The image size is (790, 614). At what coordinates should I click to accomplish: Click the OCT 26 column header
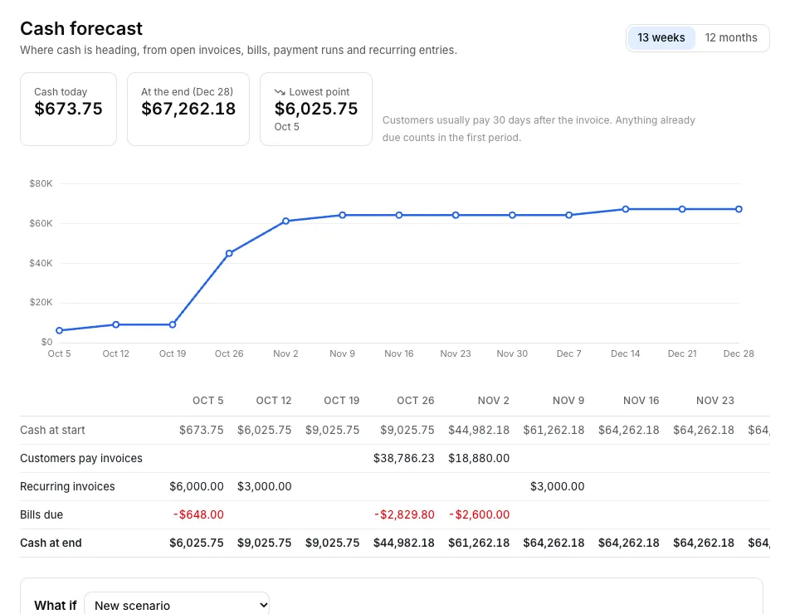(x=416, y=401)
